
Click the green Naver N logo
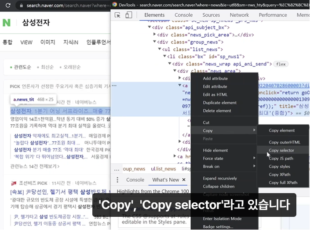pyautogui.click(x=7, y=22)
